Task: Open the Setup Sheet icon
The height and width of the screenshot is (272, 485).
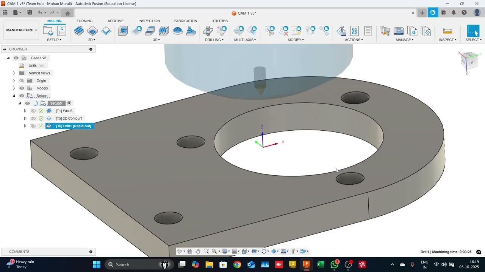Action: (368, 31)
